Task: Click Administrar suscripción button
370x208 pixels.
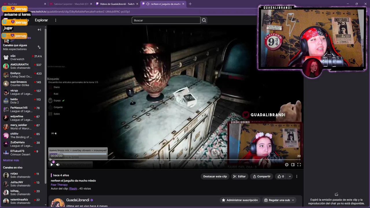Action: [x=240, y=200]
